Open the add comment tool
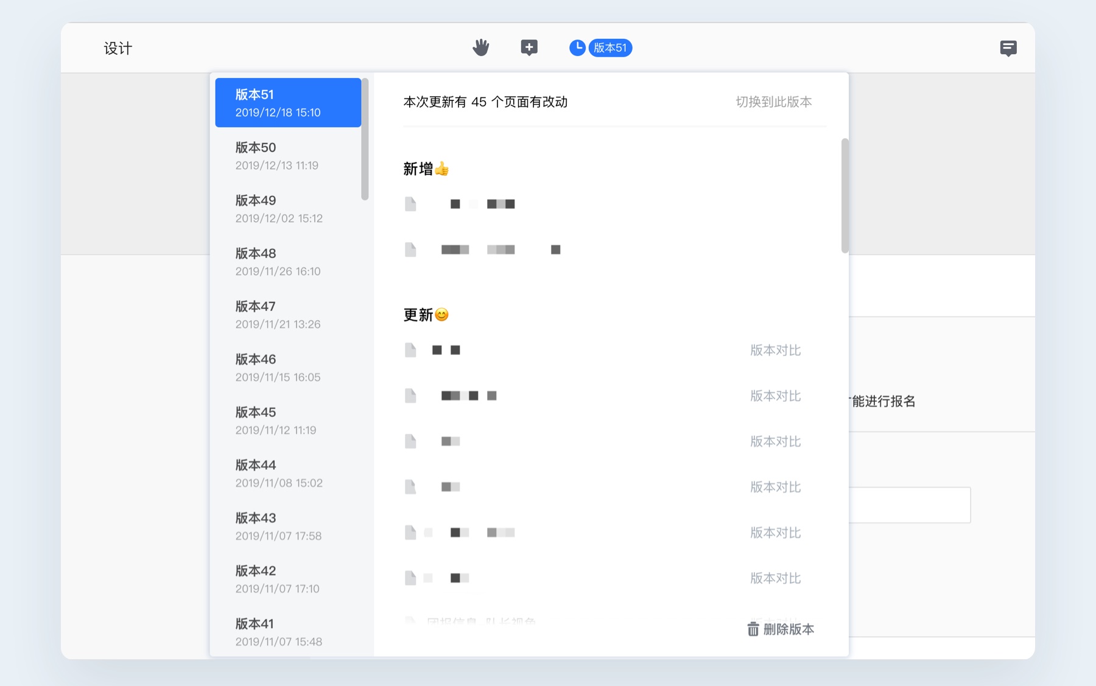The height and width of the screenshot is (686, 1096). 529,47
